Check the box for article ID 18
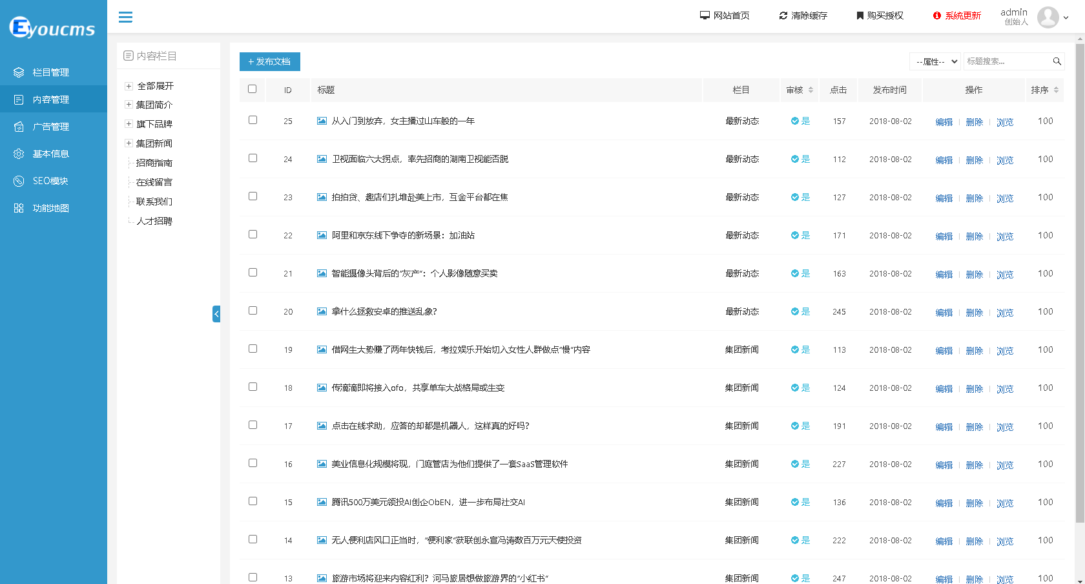This screenshot has width=1085, height=584. [x=253, y=387]
